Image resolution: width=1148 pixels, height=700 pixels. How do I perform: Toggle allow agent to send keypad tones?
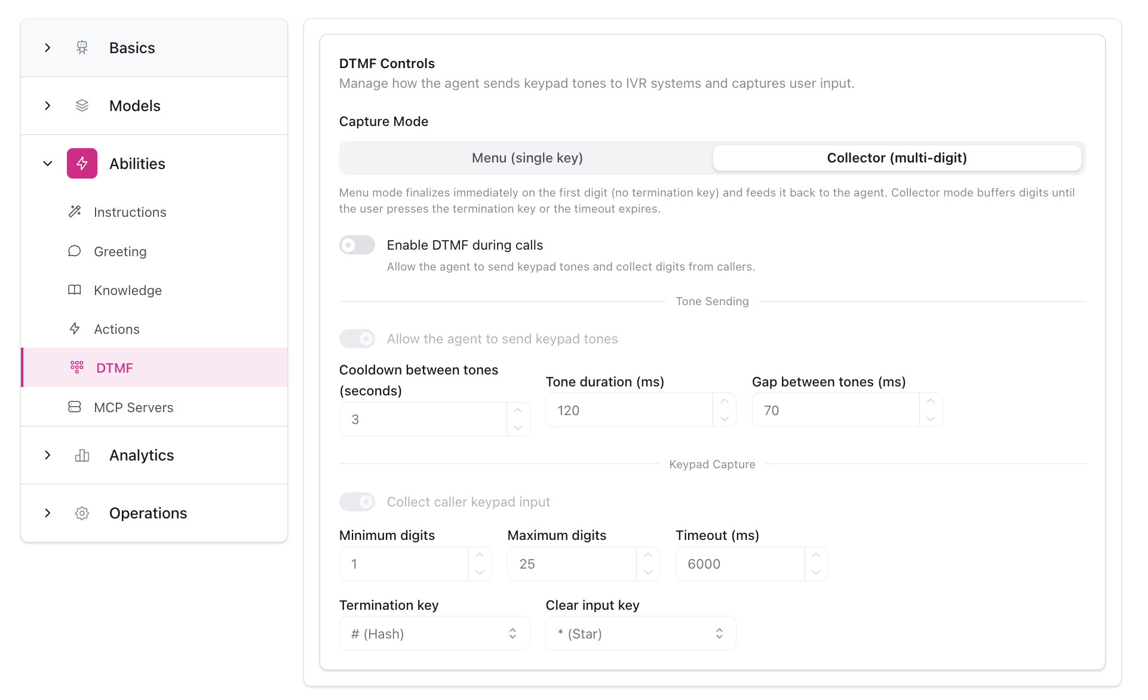tap(357, 339)
